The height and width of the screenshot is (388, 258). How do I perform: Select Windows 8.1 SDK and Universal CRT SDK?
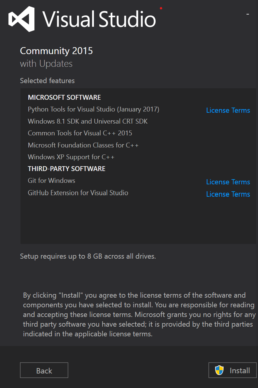(88, 121)
